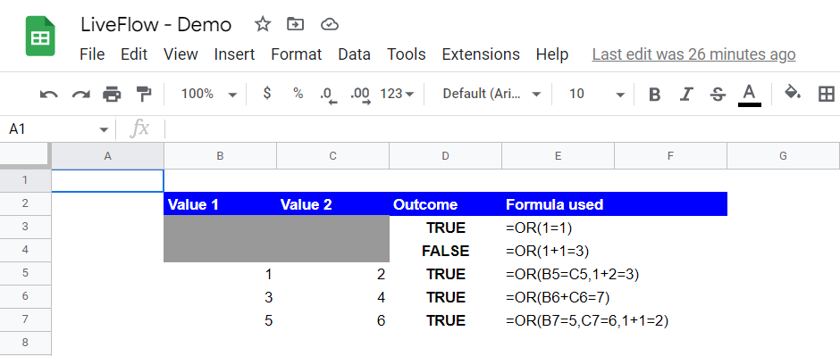The height and width of the screenshot is (356, 840).
Task: Select cell containing =OR(1+1=3)
Action: [558, 251]
